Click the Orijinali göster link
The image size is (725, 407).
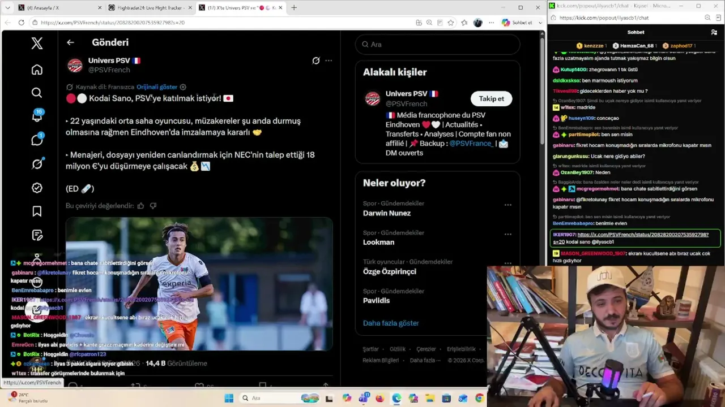coord(157,87)
